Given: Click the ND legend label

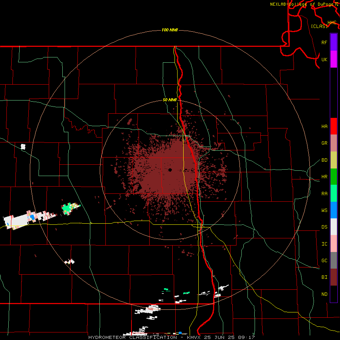Looking at the screenshot, I should pyautogui.click(x=324, y=294).
